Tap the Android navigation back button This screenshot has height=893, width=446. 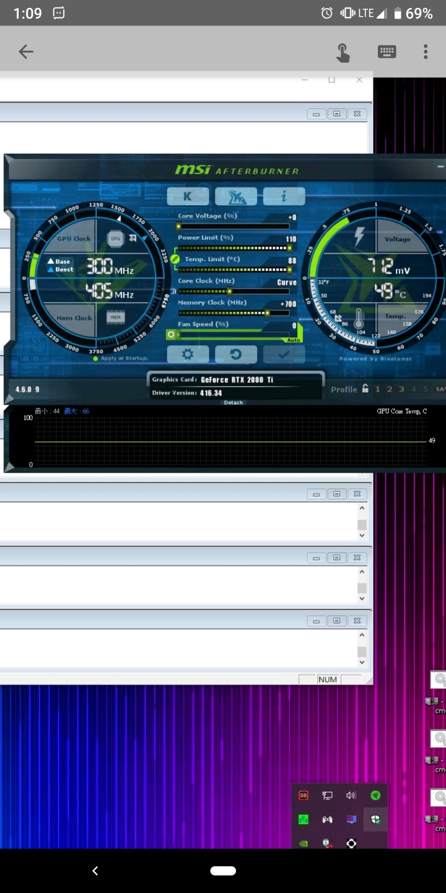tap(95, 871)
